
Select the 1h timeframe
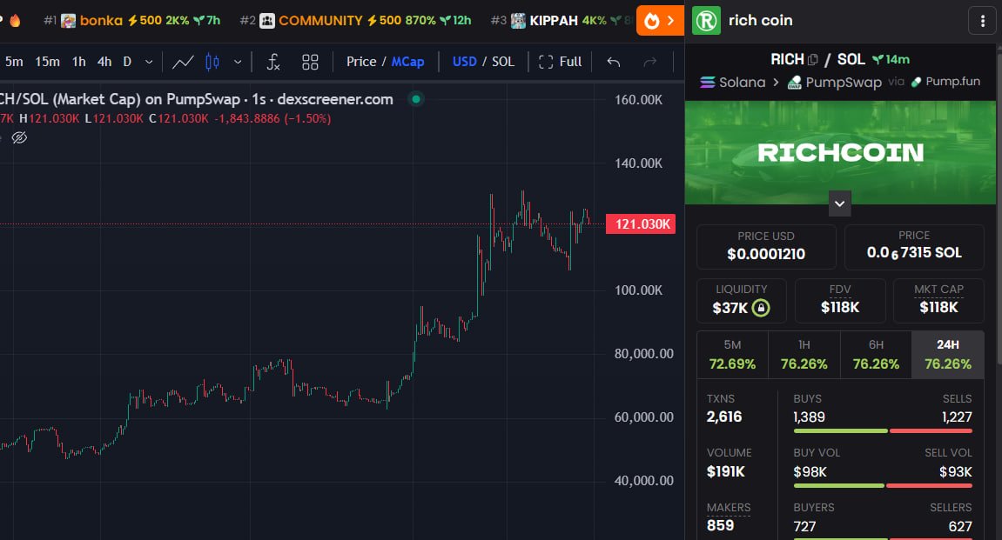(78, 62)
